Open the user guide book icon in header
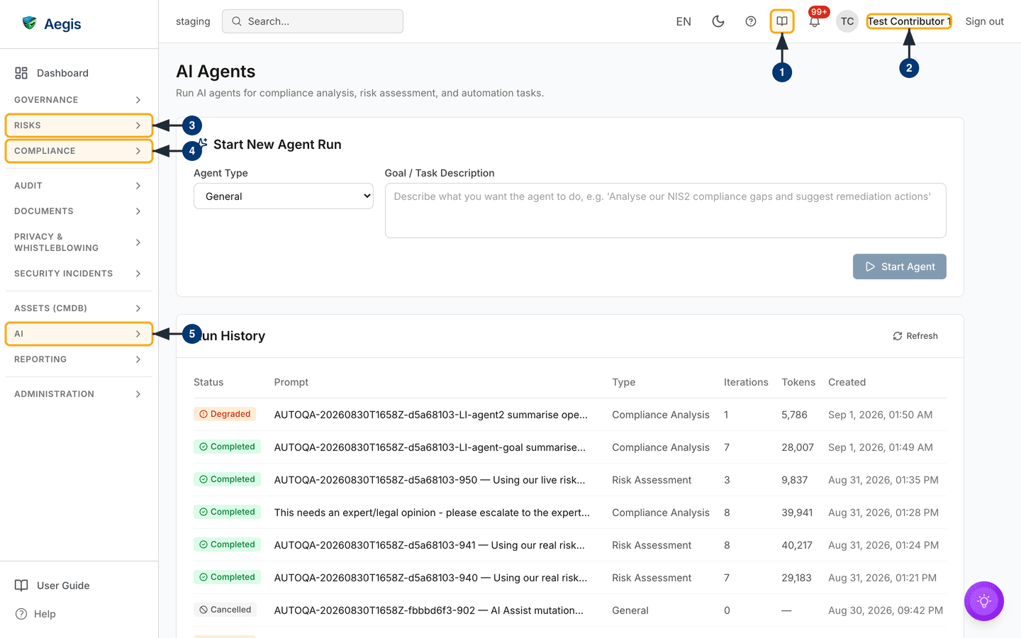The image size is (1021, 638). point(782,21)
